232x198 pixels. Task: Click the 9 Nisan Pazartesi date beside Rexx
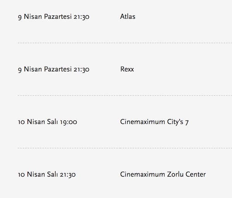pyautogui.click(x=44, y=69)
